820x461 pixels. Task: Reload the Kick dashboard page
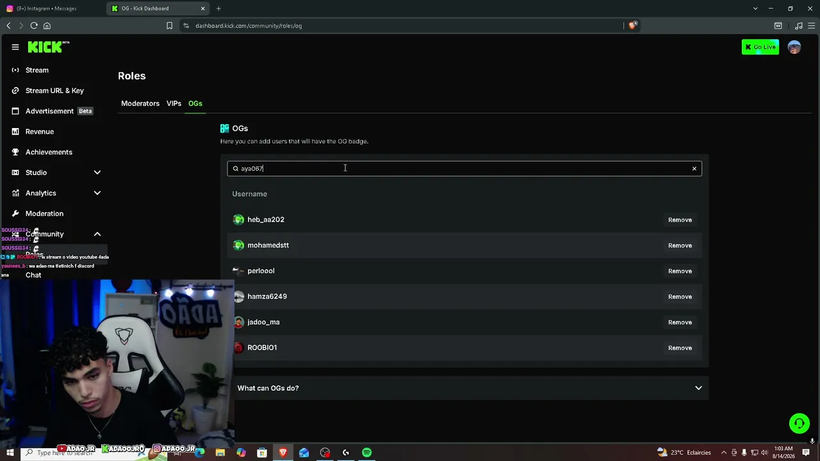pyautogui.click(x=34, y=26)
